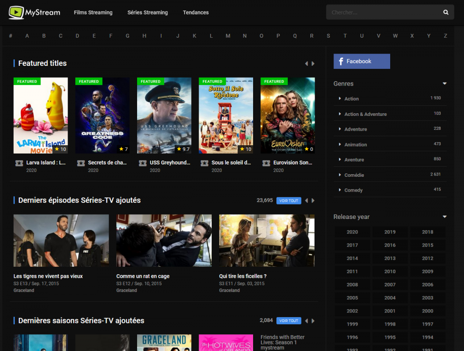The width and height of the screenshot is (464, 351).
Task: Open the Eurovision poster
Action: point(288,115)
